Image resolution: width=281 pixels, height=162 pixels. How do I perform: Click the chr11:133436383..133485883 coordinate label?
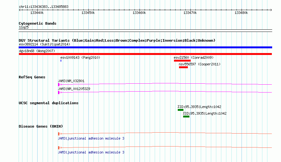coord(44,7)
